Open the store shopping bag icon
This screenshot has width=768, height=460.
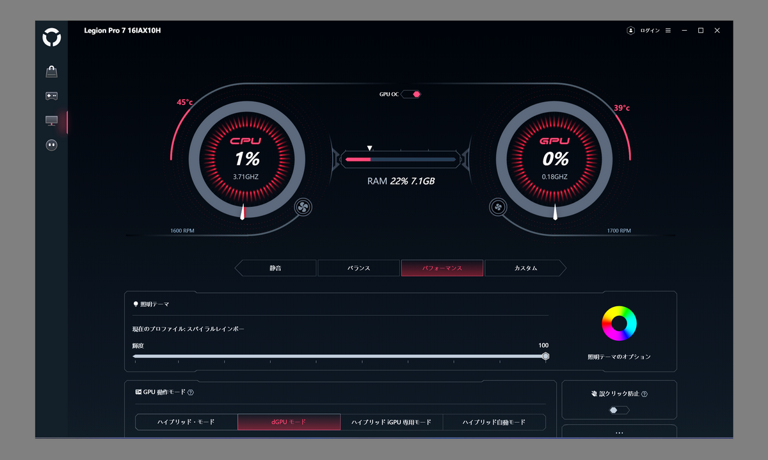(x=51, y=71)
